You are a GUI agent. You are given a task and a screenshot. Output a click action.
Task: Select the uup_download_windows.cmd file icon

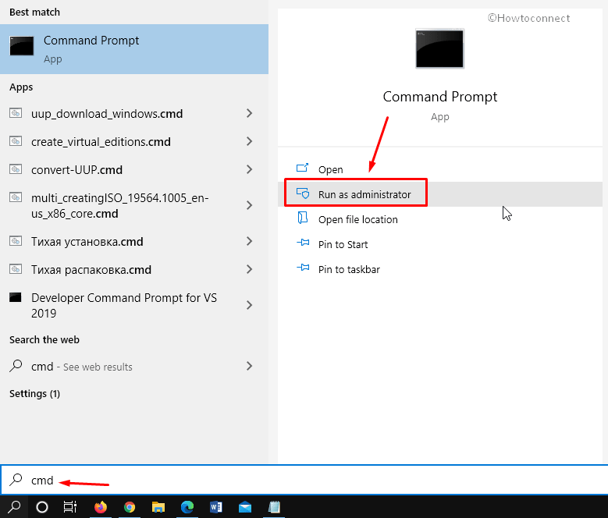pyautogui.click(x=16, y=113)
